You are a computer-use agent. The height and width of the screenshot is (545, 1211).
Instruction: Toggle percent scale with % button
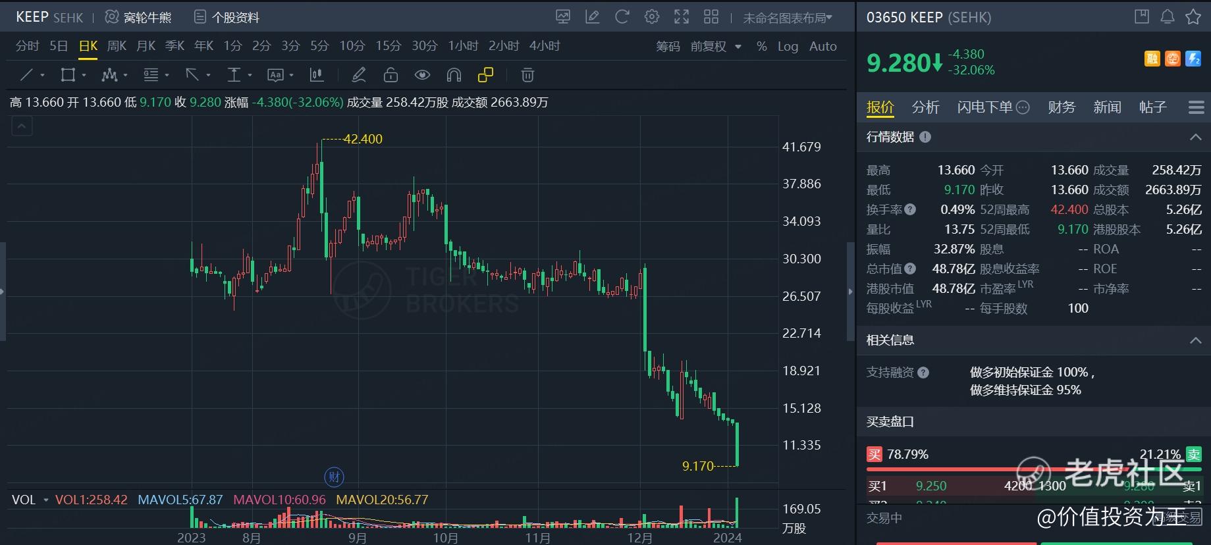pos(762,46)
